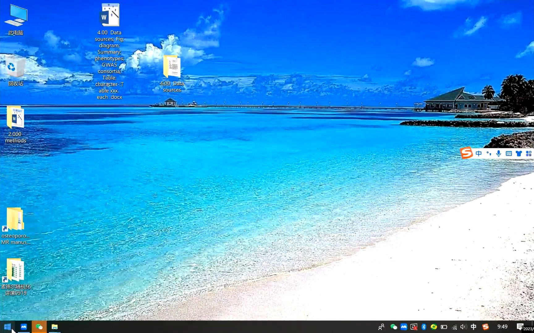Image resolution: width=534 pixels, height=333 pixels.
Task: Click the label '2.000 methods'
Action: coord(15,137)
